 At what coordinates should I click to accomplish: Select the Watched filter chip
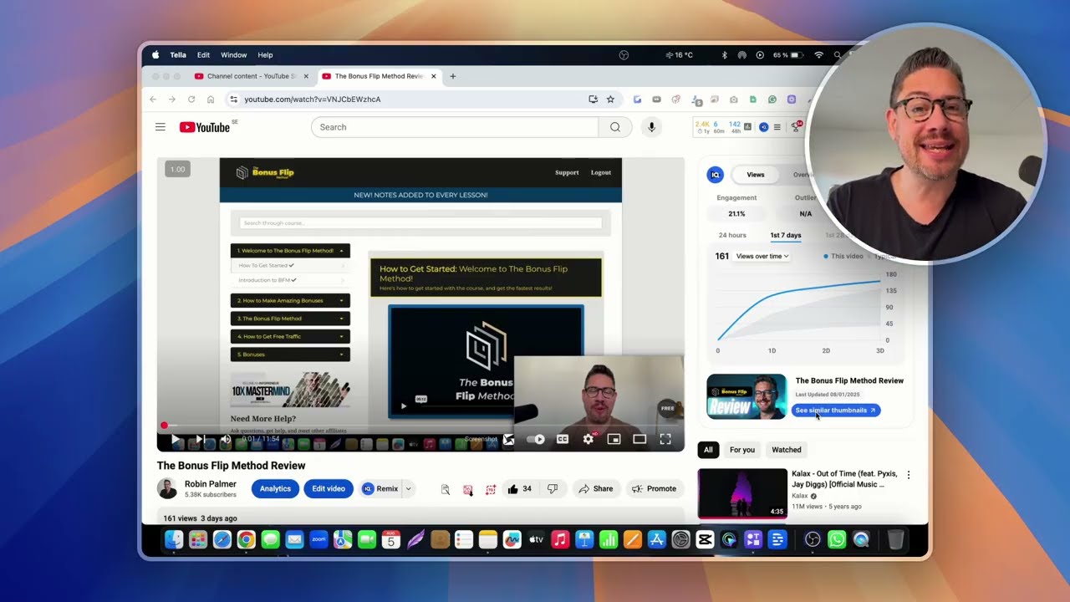pos(787,450)
